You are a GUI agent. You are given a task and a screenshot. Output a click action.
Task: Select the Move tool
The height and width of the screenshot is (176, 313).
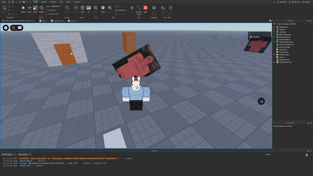[29, 9]
